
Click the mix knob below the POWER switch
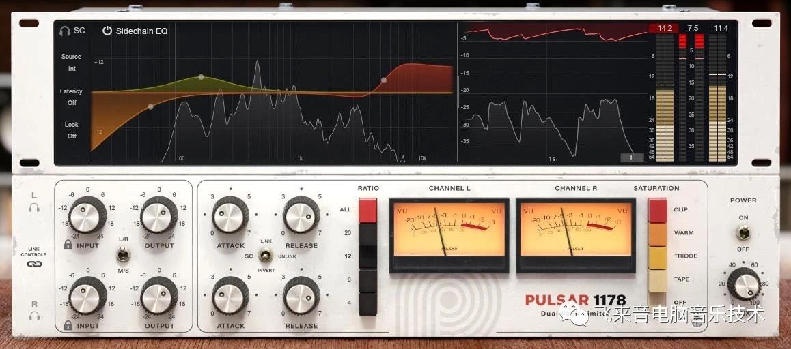tap(744, 284)
